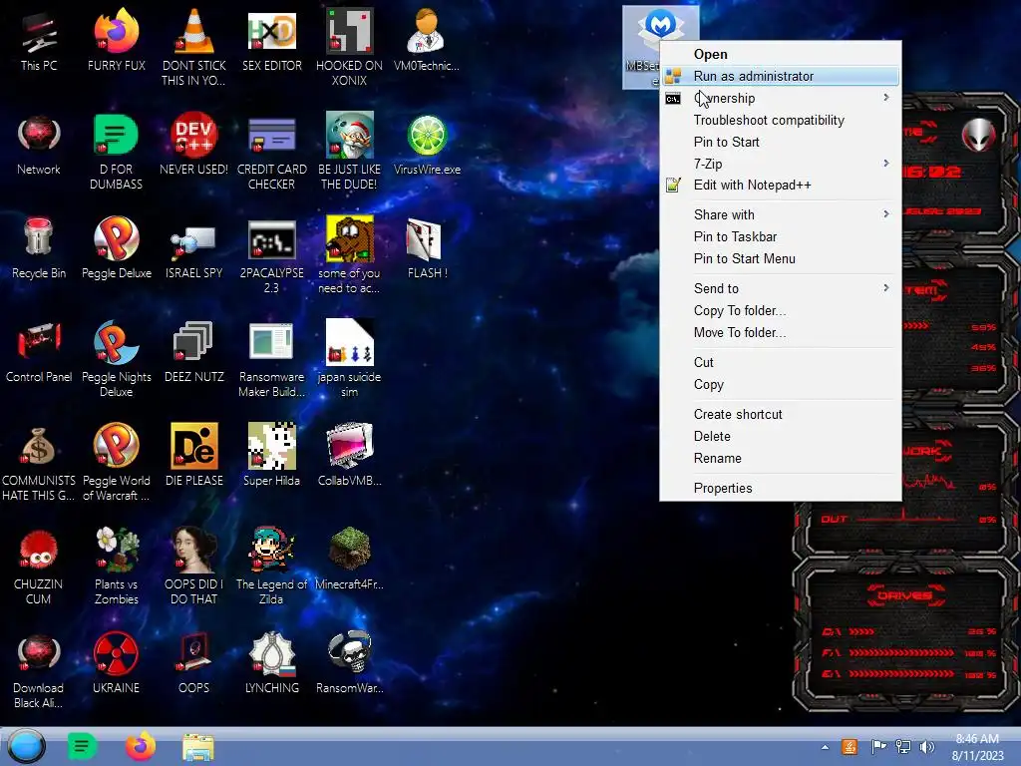The height and width of the screenshot is (766, 1021).
Task: Expand the 7-Zip submenu arrow
Action: (886, 164)
